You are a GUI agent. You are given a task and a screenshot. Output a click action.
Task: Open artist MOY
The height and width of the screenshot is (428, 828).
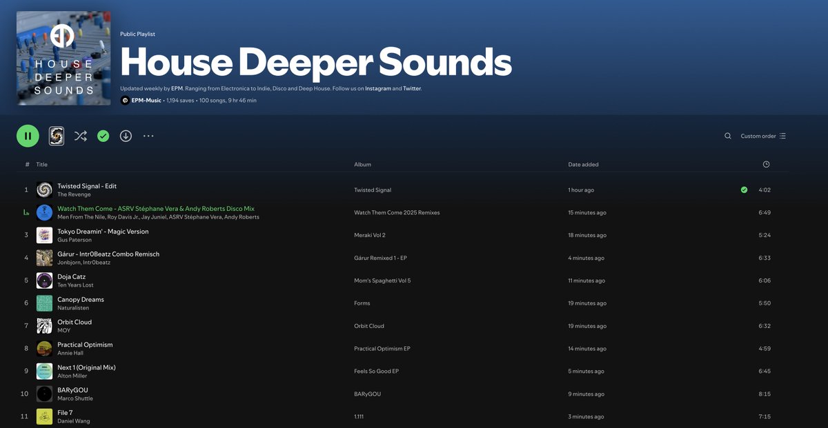(x=63, y=331)
